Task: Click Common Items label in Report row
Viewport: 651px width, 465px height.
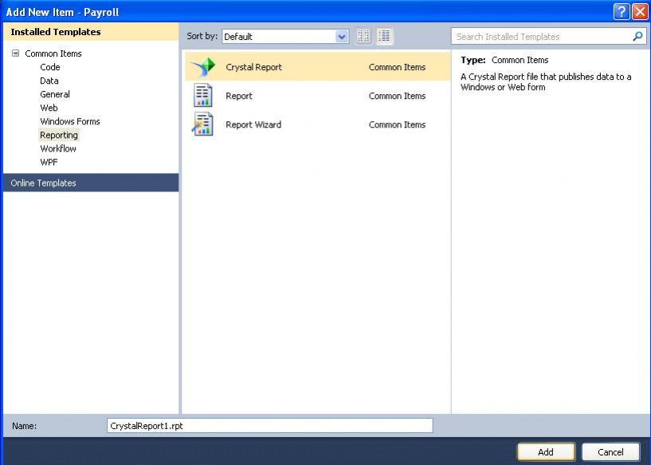Action: (397, 96)
